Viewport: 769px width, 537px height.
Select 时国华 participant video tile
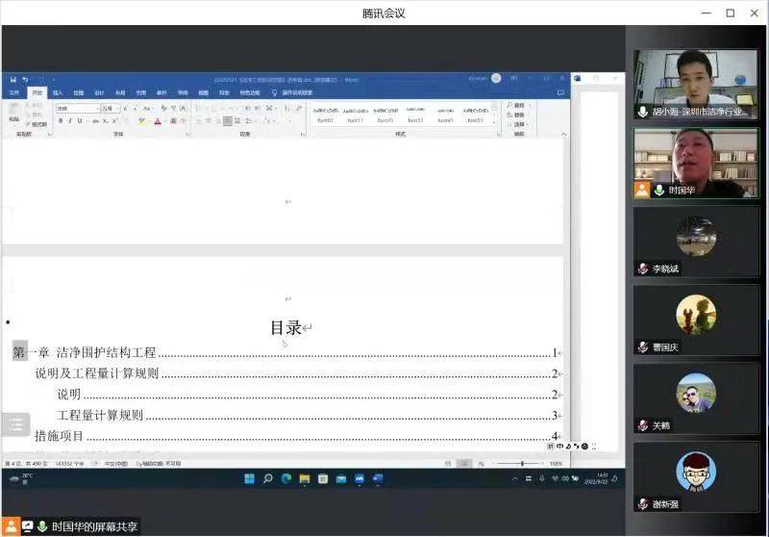pyautogui.click(x=695, y=164)
